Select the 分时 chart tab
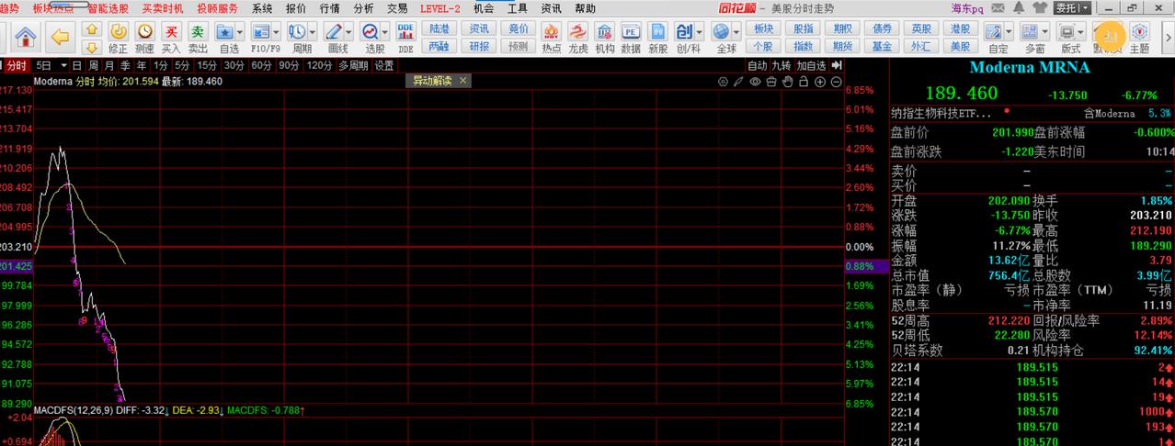1175x446 pixels. pyautogui.click(x=16, y=66)
